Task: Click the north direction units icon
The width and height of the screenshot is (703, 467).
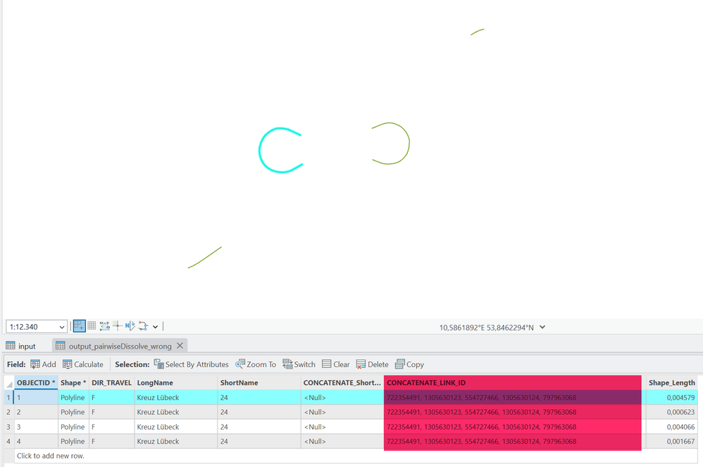Action: pos(130,326)
